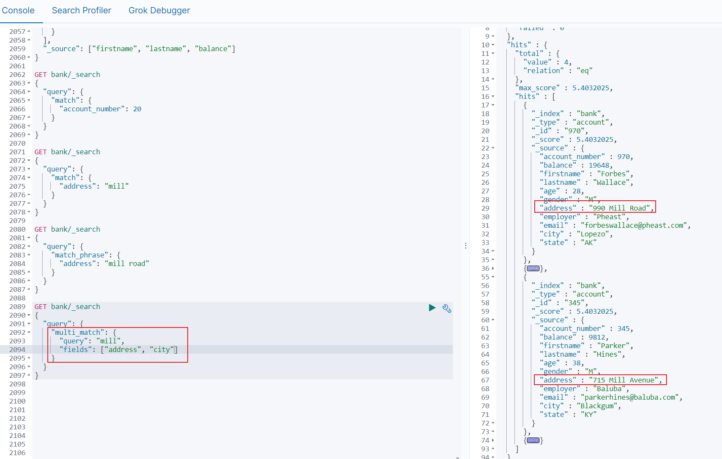This screenshot has width=722, height=459.
Task: Click the GET bank/_search request on line 2062
Action: pos(67,74)
